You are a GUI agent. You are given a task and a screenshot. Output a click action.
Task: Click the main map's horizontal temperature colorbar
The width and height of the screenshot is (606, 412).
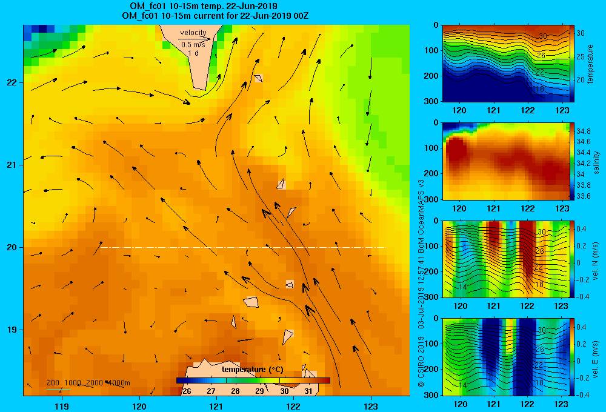point(253,380)
